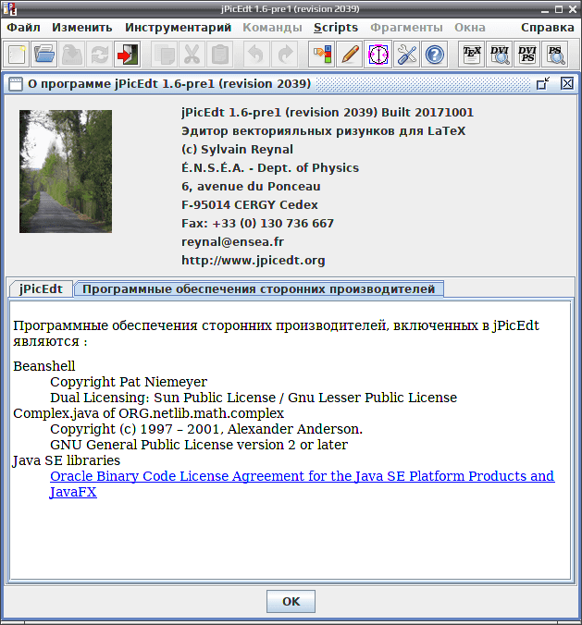
Task: Open the Окна menu
Action: [x=469, y=28]
